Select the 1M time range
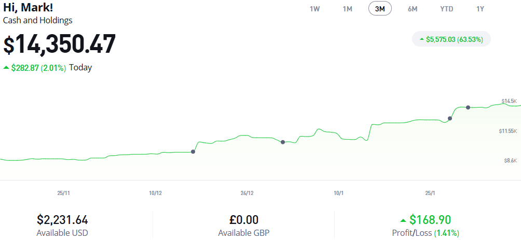Image resolution: width=521 pixels, height=240 pixels. coord(347,9)
